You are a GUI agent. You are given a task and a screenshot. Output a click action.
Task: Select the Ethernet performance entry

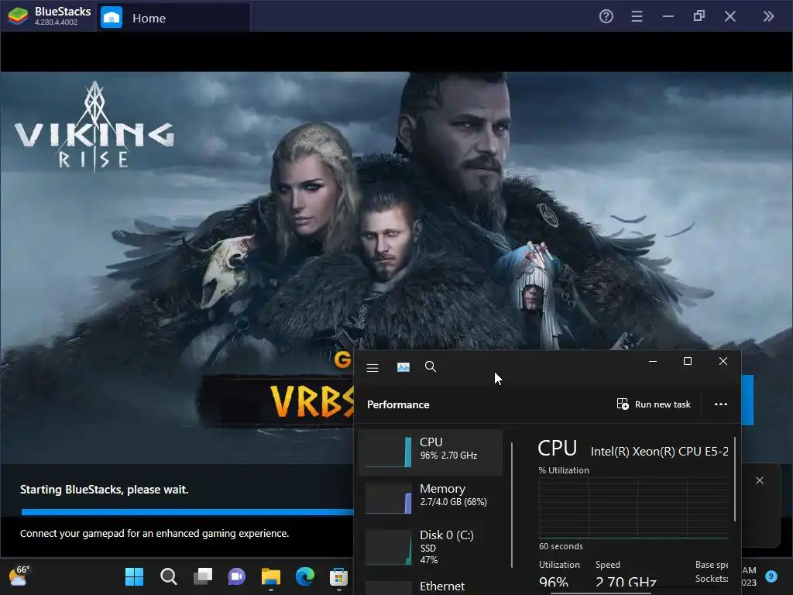(431, 587)
